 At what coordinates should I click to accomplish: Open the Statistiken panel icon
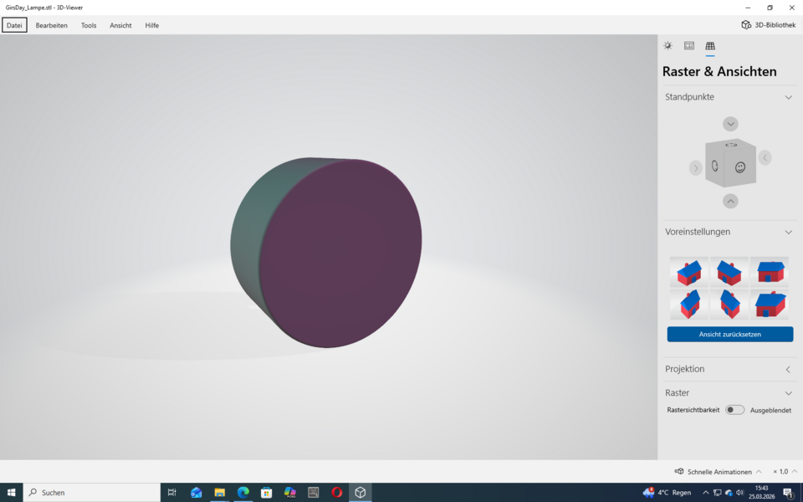pos(688,46)
